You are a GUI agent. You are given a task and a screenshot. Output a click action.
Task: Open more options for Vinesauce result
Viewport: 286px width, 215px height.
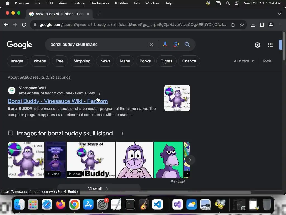click(x=99, y=93)
